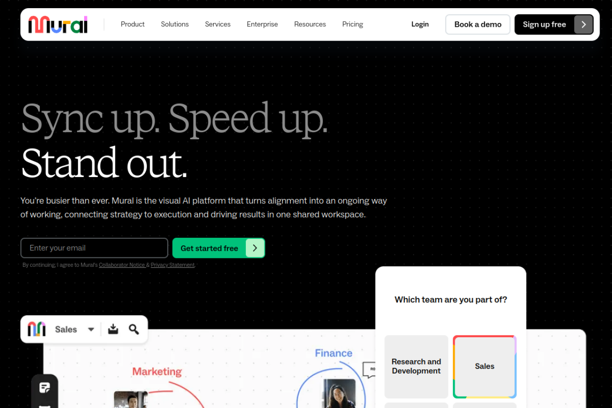Click the Login link
The width and height of the screenshot is (612, 408).
[420, 24]
